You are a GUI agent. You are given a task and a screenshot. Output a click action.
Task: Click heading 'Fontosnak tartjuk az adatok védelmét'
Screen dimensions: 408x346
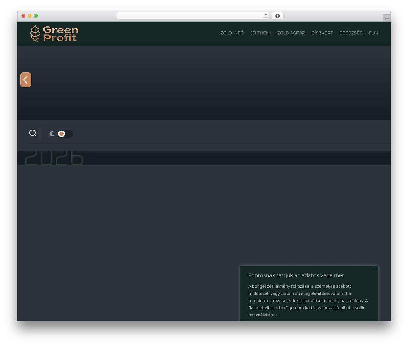coord(296,275)
